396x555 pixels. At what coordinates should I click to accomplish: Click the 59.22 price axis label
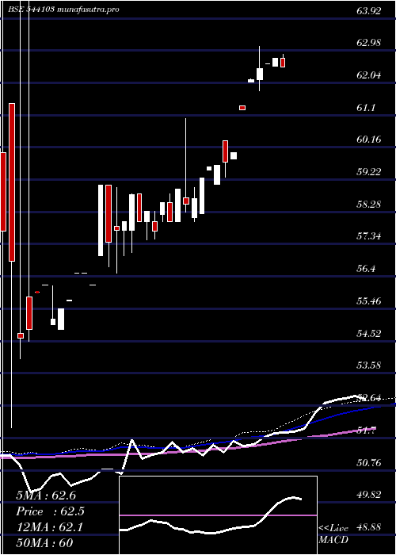pos(369,172)
